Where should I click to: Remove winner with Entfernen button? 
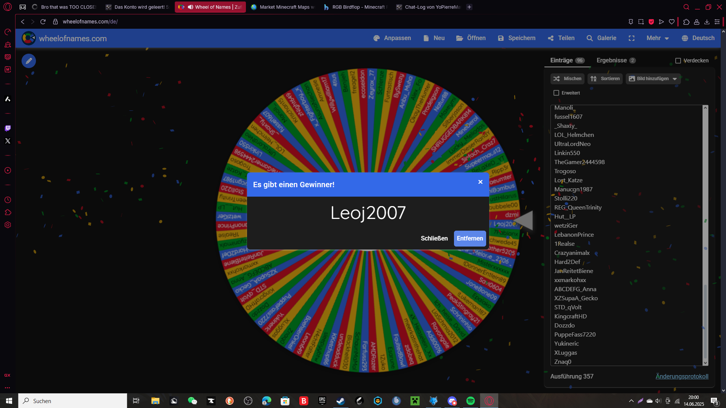470,239
